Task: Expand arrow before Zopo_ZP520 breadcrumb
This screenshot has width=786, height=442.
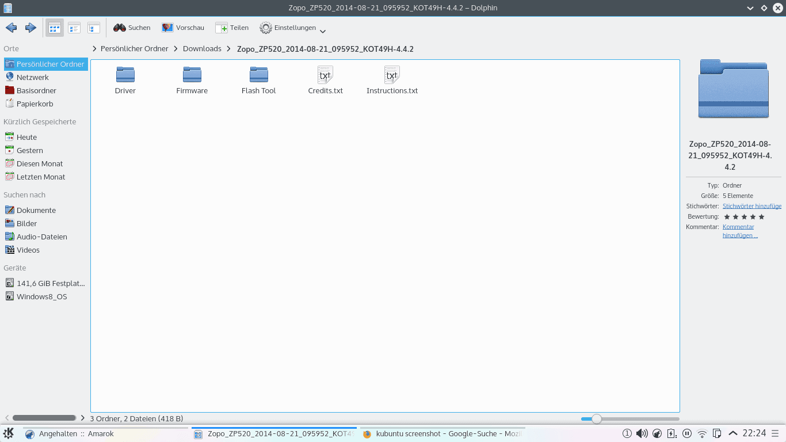Action: 229,49
